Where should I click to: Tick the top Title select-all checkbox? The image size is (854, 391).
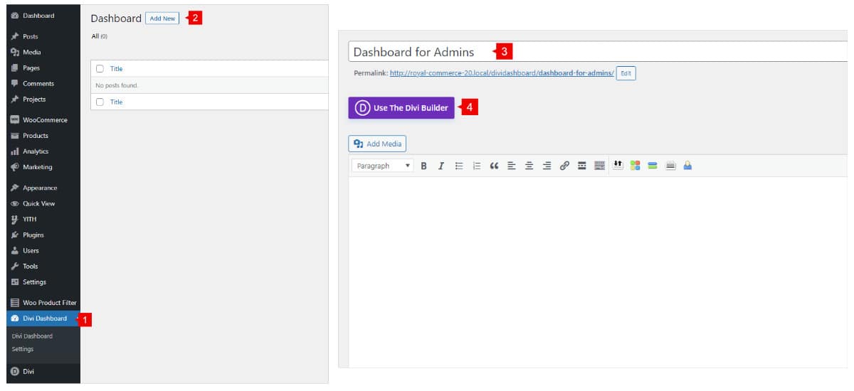point(100,69)
